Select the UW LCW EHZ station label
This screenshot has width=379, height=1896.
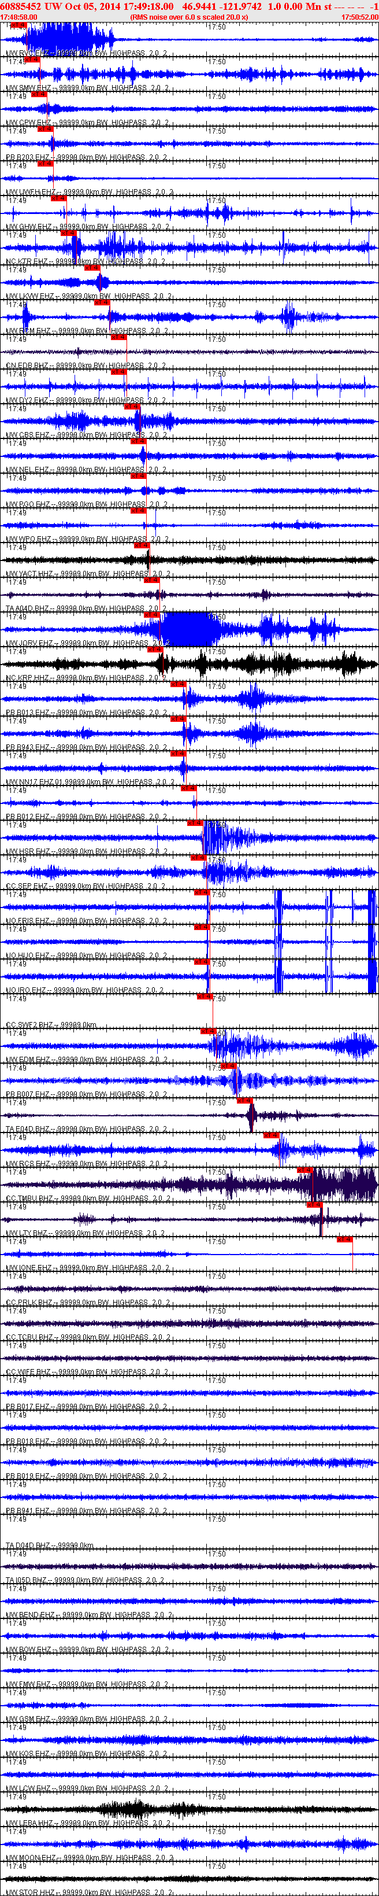click(87, 1788)
